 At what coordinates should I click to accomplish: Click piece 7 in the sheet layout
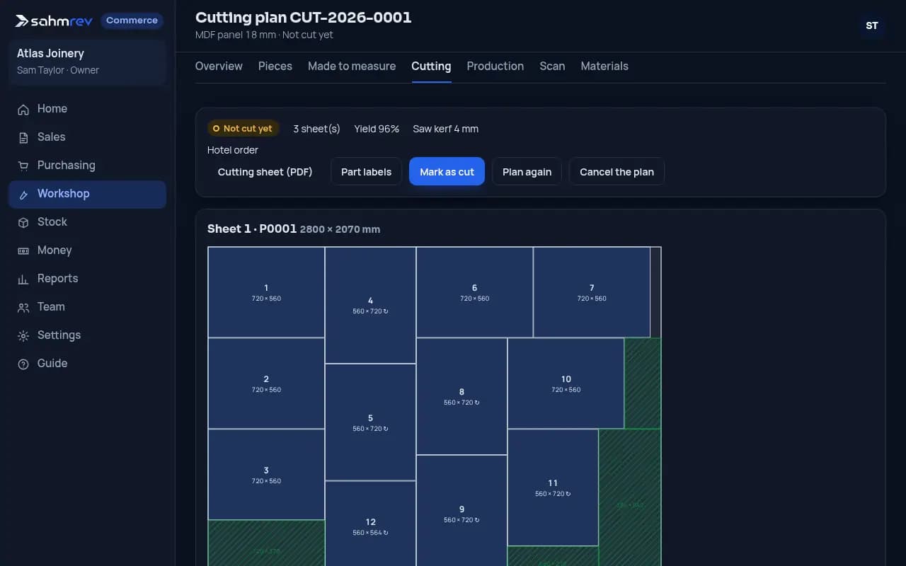tap(592, 292)
